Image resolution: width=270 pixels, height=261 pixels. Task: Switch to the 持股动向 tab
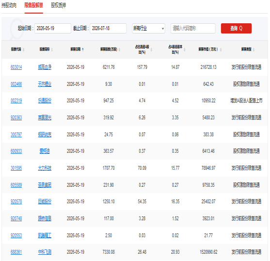9,5
